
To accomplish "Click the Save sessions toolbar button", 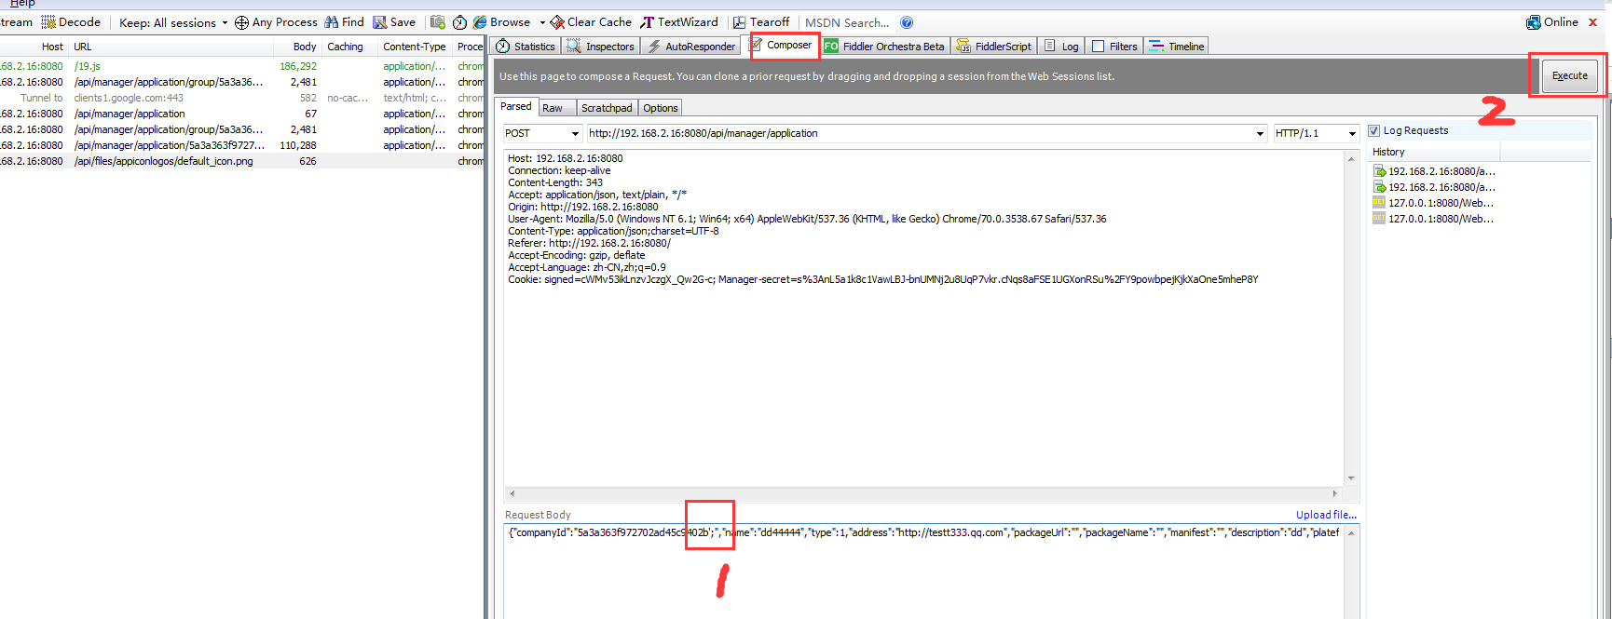I will pos(394,22).
